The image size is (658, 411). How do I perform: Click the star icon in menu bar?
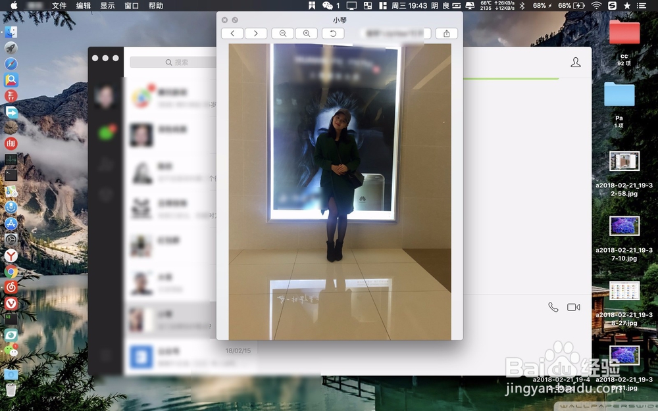click(627, 5)
